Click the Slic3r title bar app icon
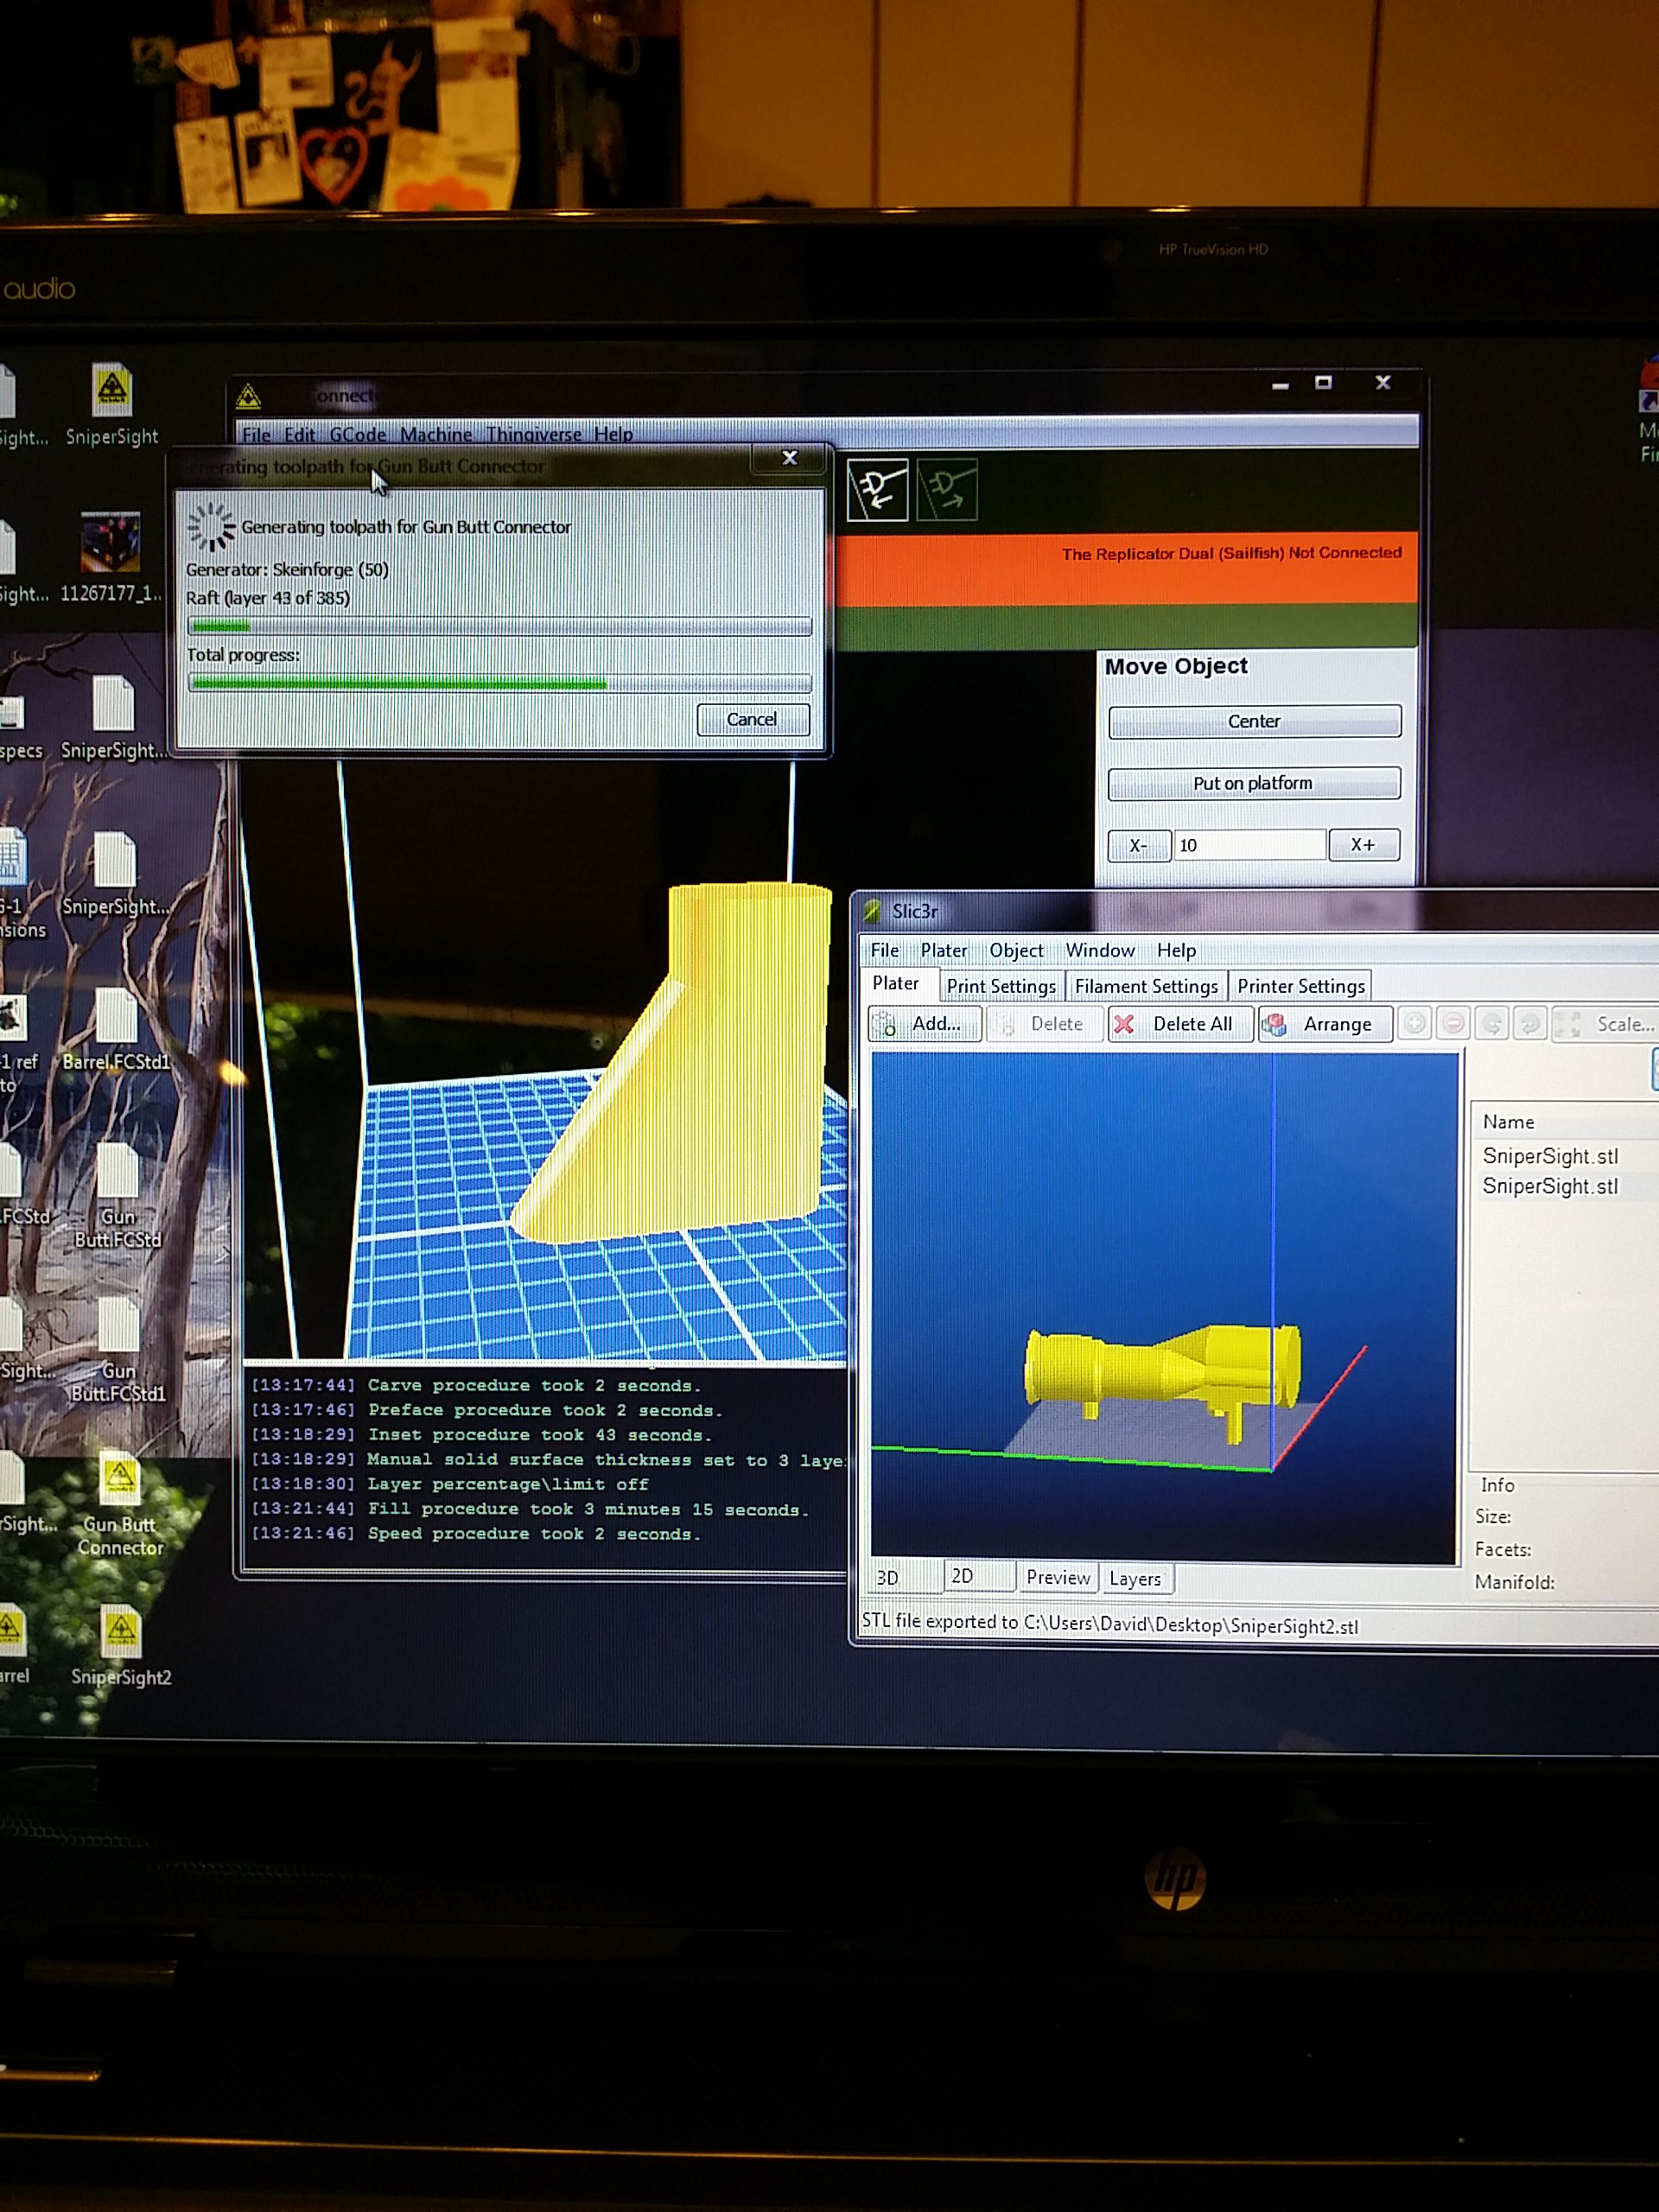The height and width of the screenshot is (2212, 1659). [873, 910]
